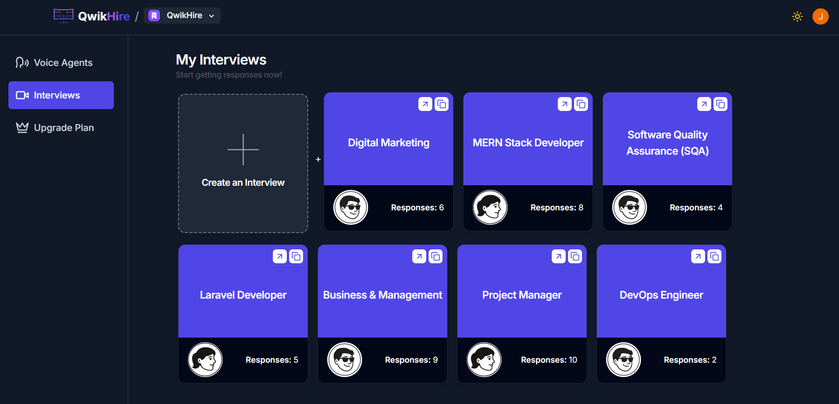Open share link on Laravel Developer card

pos(280,256)
